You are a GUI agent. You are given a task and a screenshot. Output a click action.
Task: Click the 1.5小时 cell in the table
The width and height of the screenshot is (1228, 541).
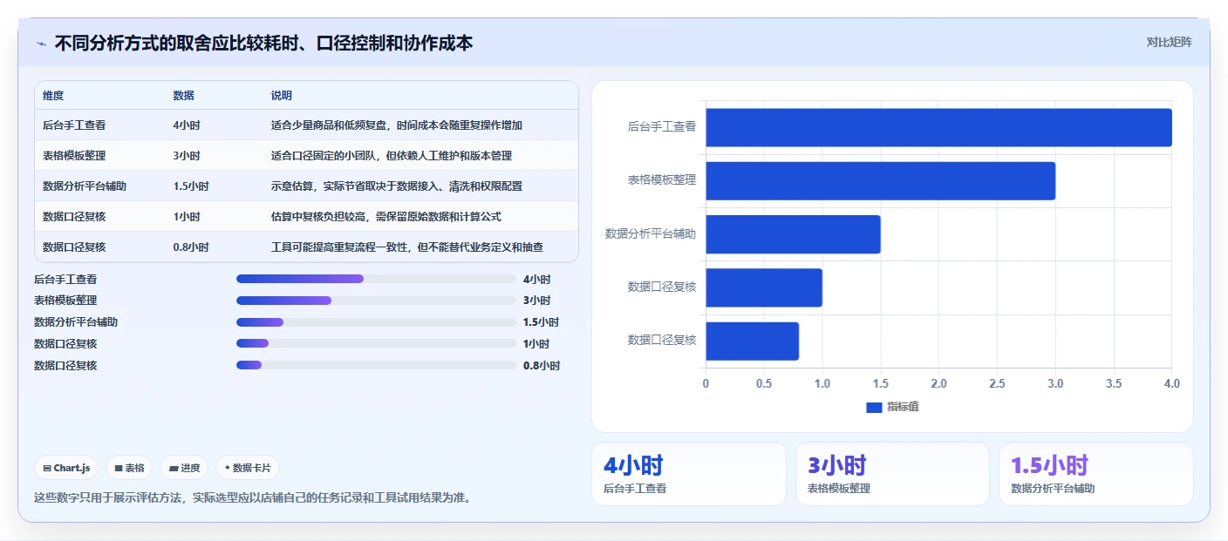pyautogui.click(x=191, y=186)
